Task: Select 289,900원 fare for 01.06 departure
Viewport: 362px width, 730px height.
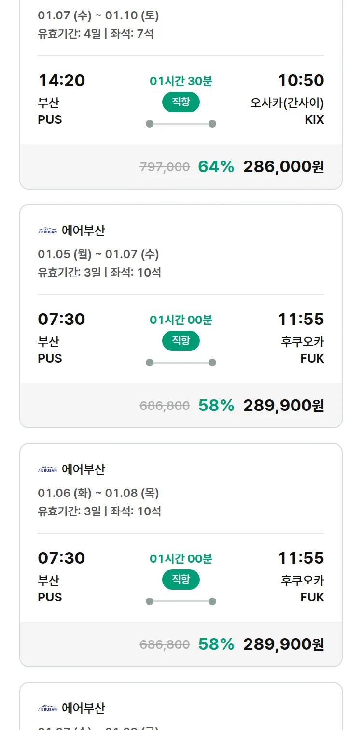Action: coord(283,644)
